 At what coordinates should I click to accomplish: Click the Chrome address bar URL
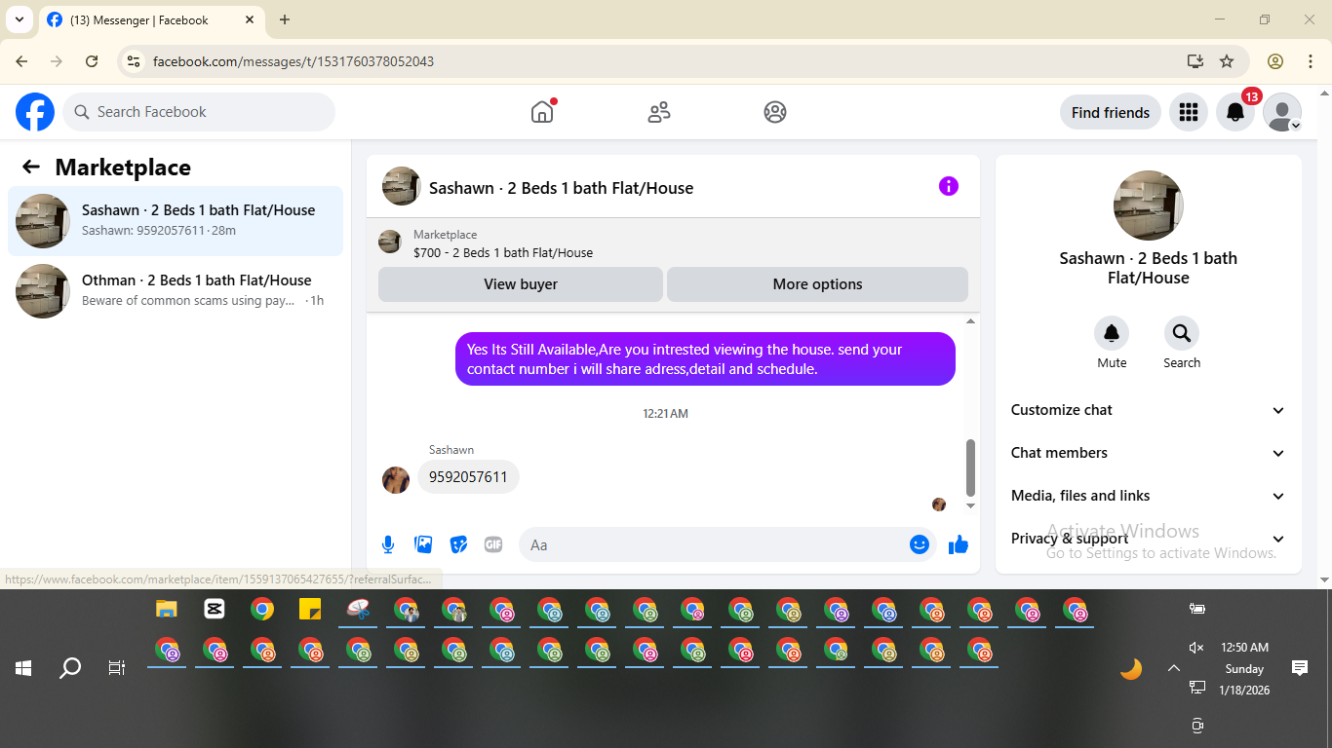(x=294, y=61)
